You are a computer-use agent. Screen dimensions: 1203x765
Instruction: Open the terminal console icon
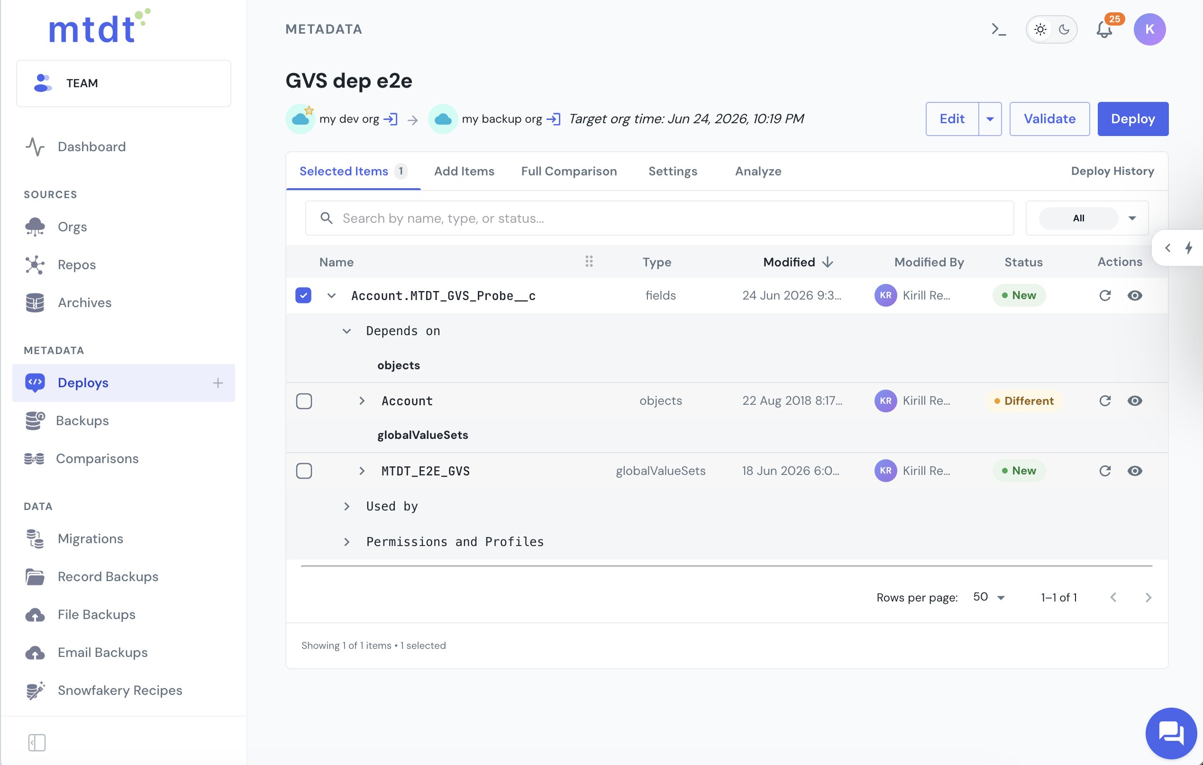tap(998, 29)
